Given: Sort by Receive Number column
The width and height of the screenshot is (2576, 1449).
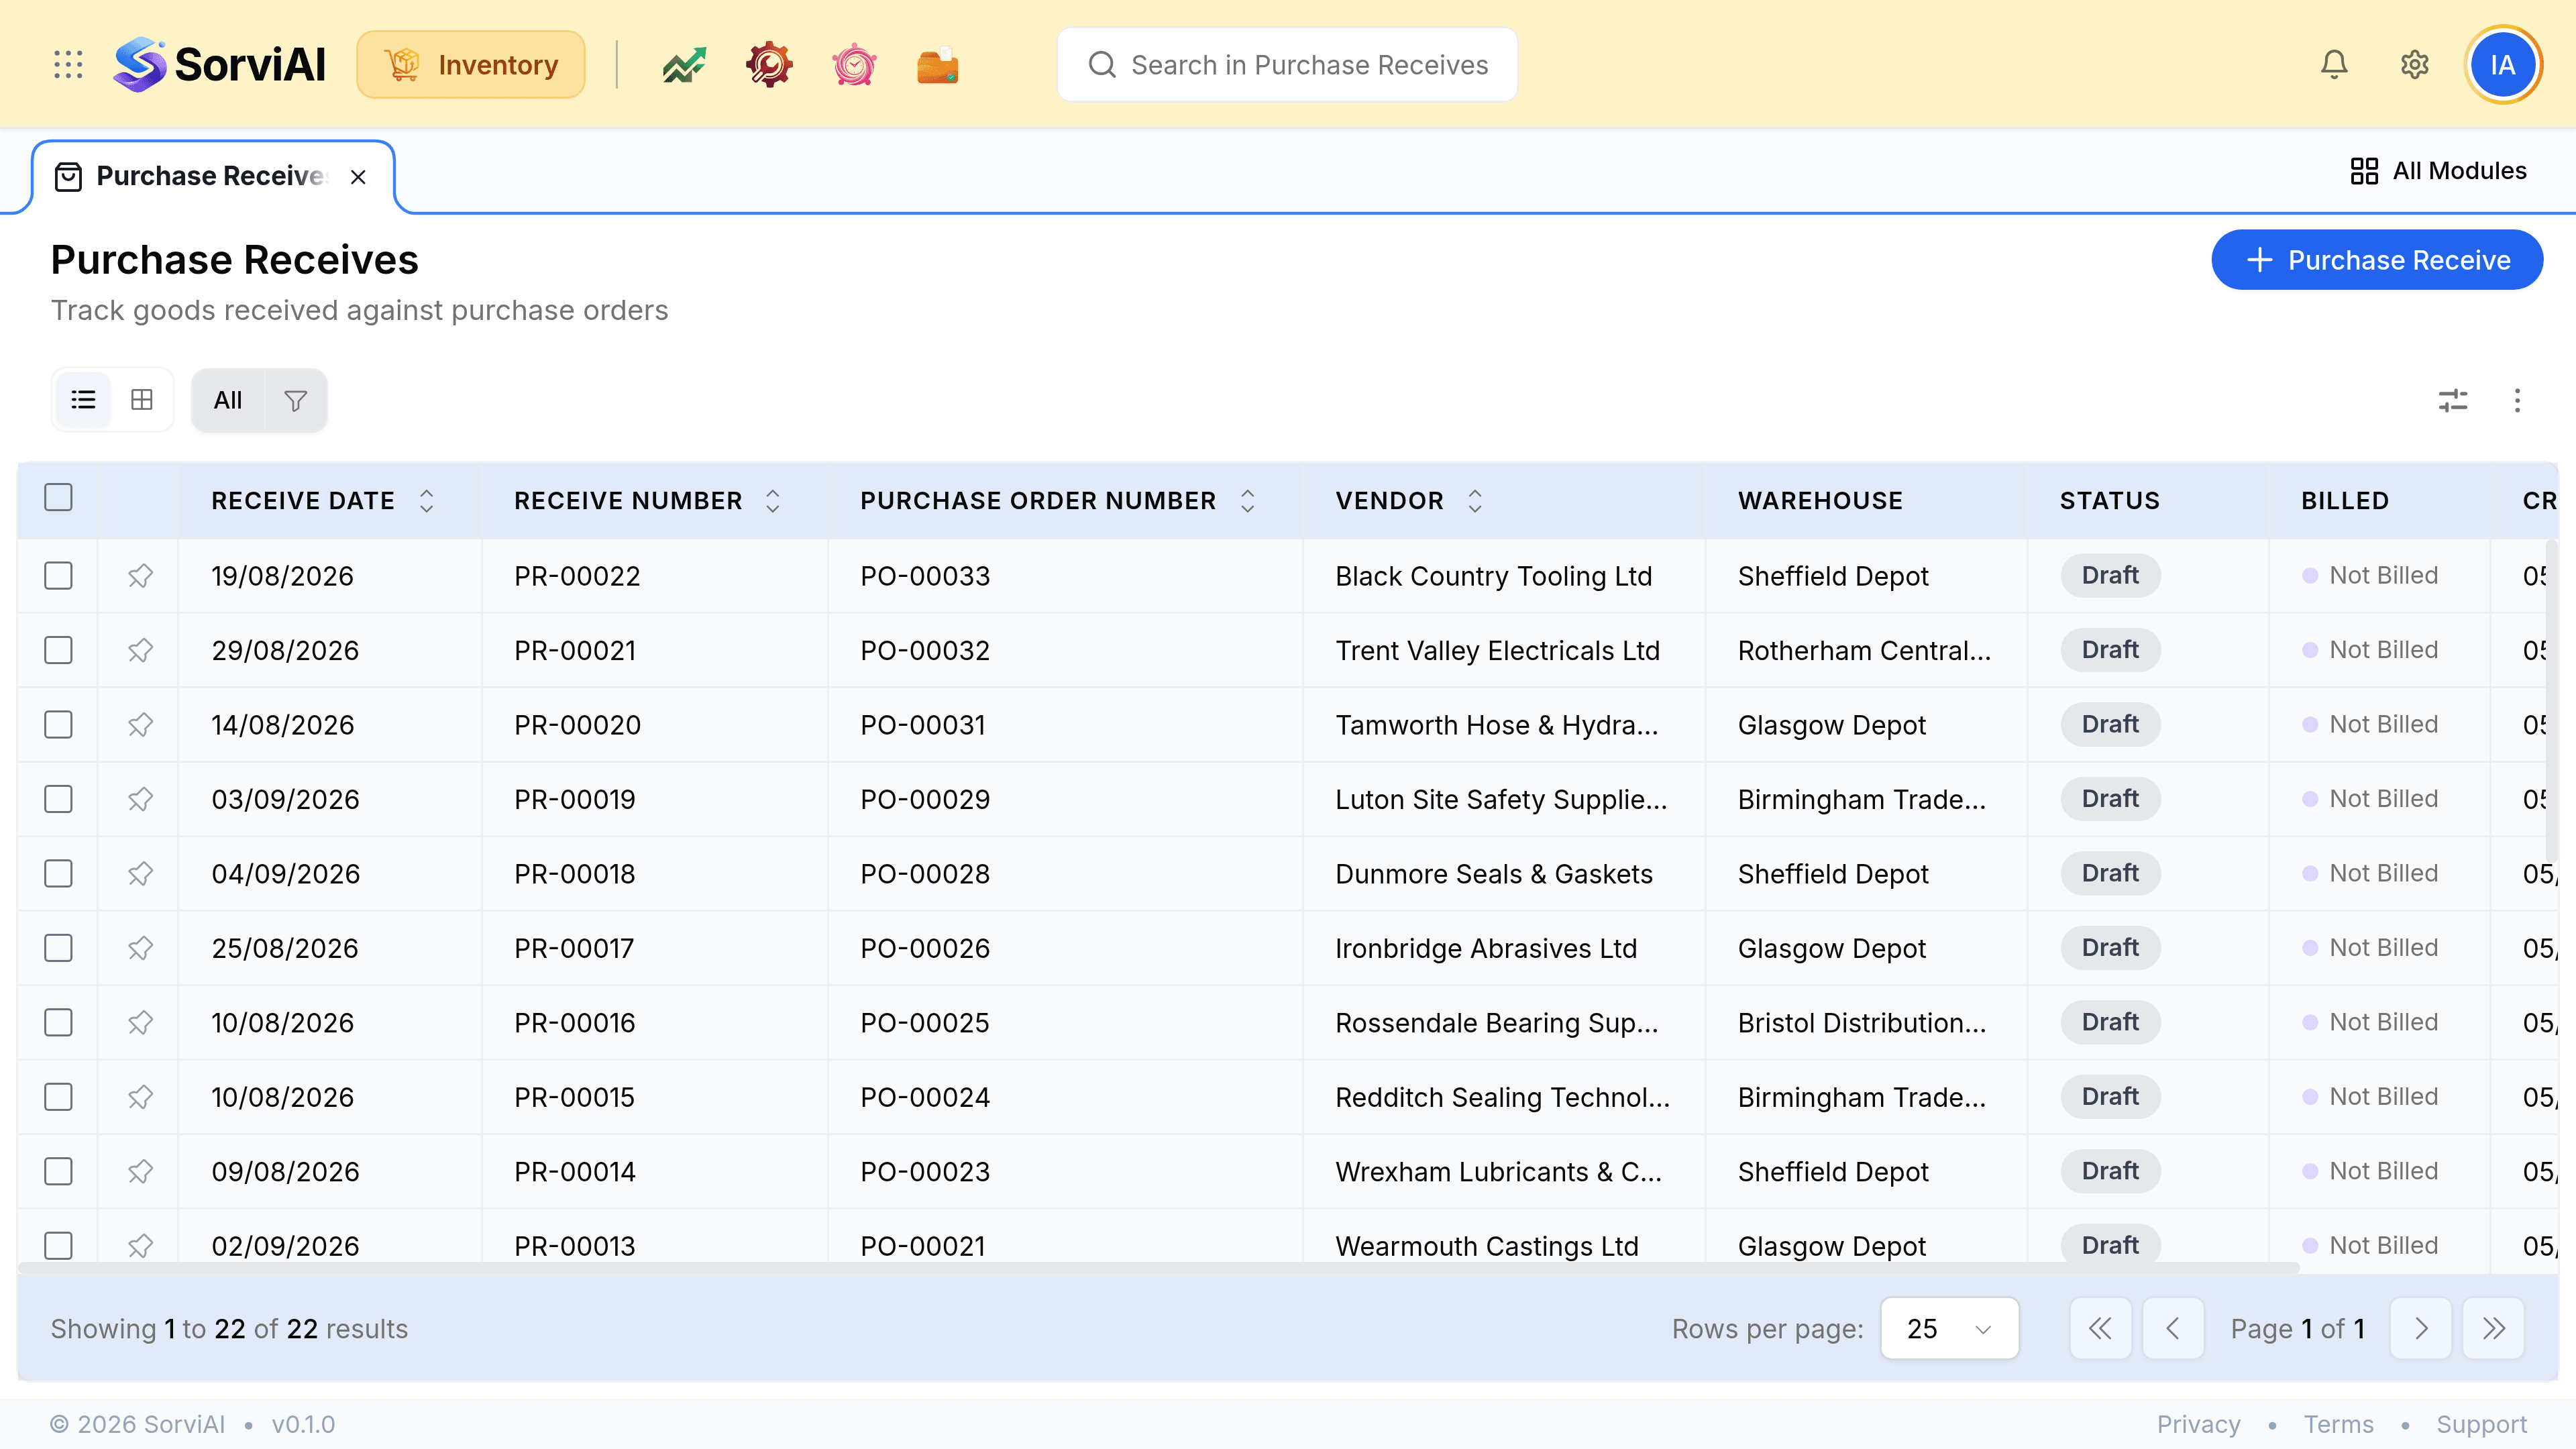Looking at the screenshot, I should [772, 501].
